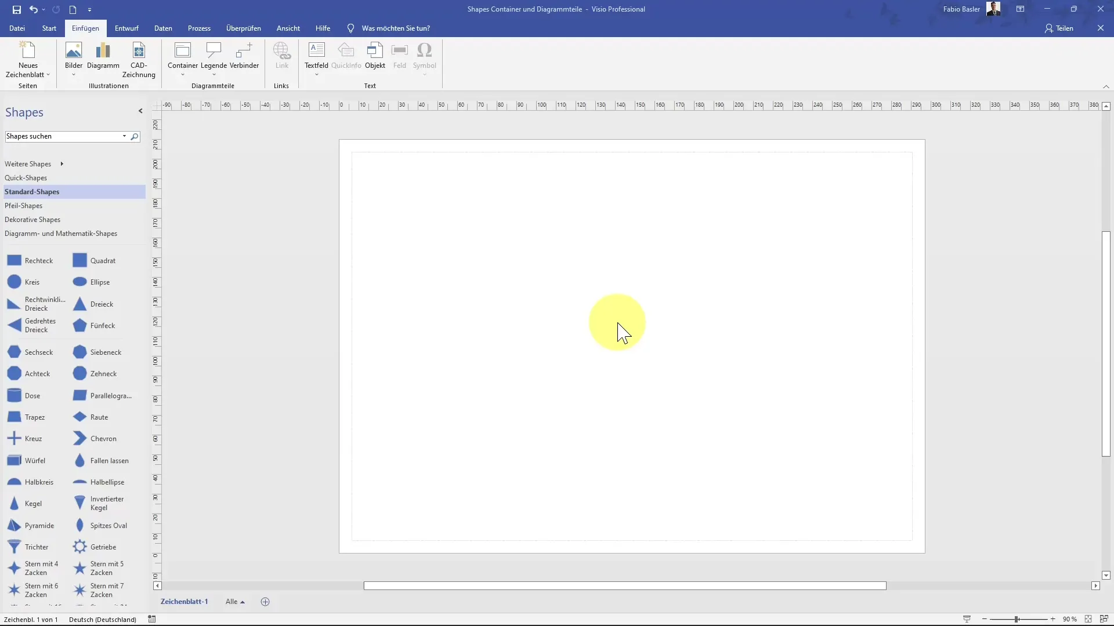Select the Dose cylinder shape

[x=24, y=396]
